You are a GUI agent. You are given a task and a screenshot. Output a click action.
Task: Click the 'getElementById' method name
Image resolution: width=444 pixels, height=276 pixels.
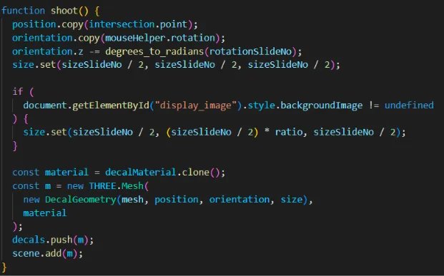(x=111, y=106)
